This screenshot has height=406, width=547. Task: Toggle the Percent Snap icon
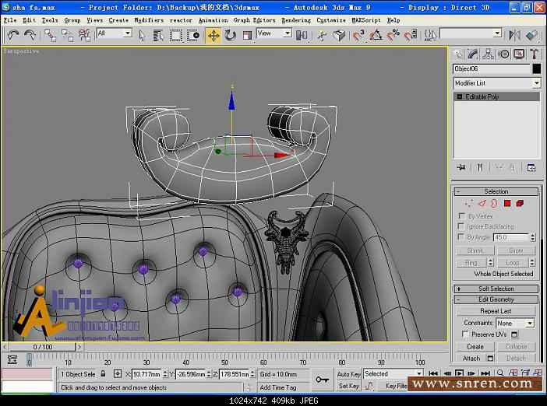[x=393, y=35]
